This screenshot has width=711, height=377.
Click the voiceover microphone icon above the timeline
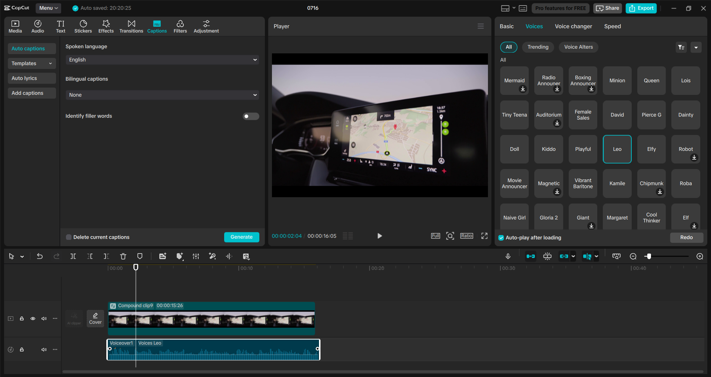(x=508, y=256)
